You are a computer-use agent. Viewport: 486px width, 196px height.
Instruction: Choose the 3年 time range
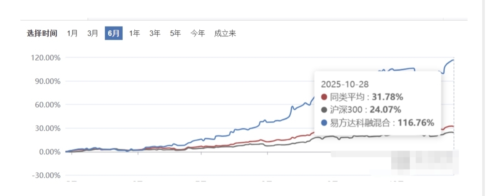[155, 33]
